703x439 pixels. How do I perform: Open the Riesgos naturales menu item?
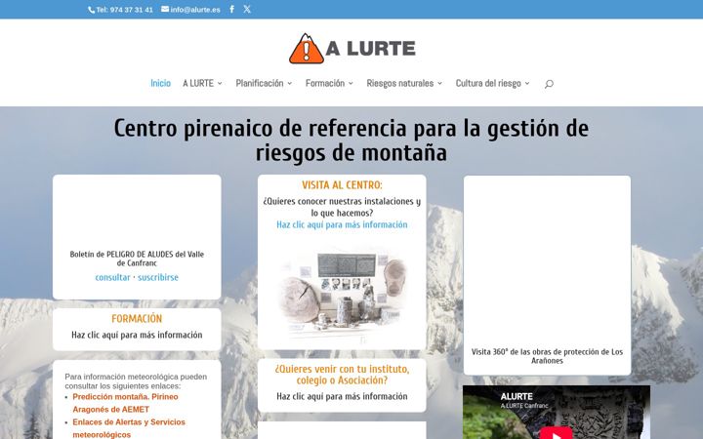(400, 83)
